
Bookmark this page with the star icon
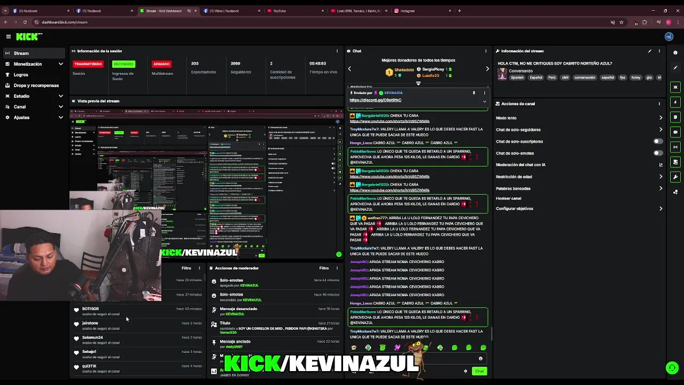point(621,22)
